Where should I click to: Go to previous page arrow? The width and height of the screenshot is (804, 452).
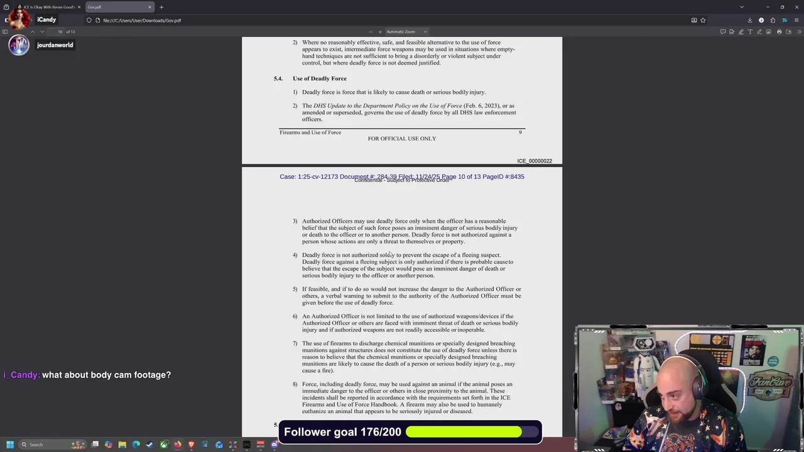coord(34,31)
